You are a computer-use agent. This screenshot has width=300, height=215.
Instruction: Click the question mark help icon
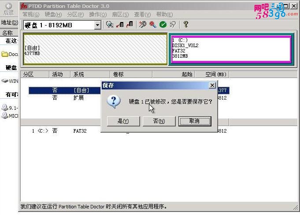185,25
